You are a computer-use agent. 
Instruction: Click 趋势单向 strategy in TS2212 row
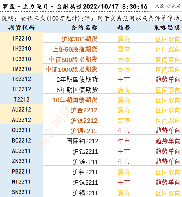(168, 79)
